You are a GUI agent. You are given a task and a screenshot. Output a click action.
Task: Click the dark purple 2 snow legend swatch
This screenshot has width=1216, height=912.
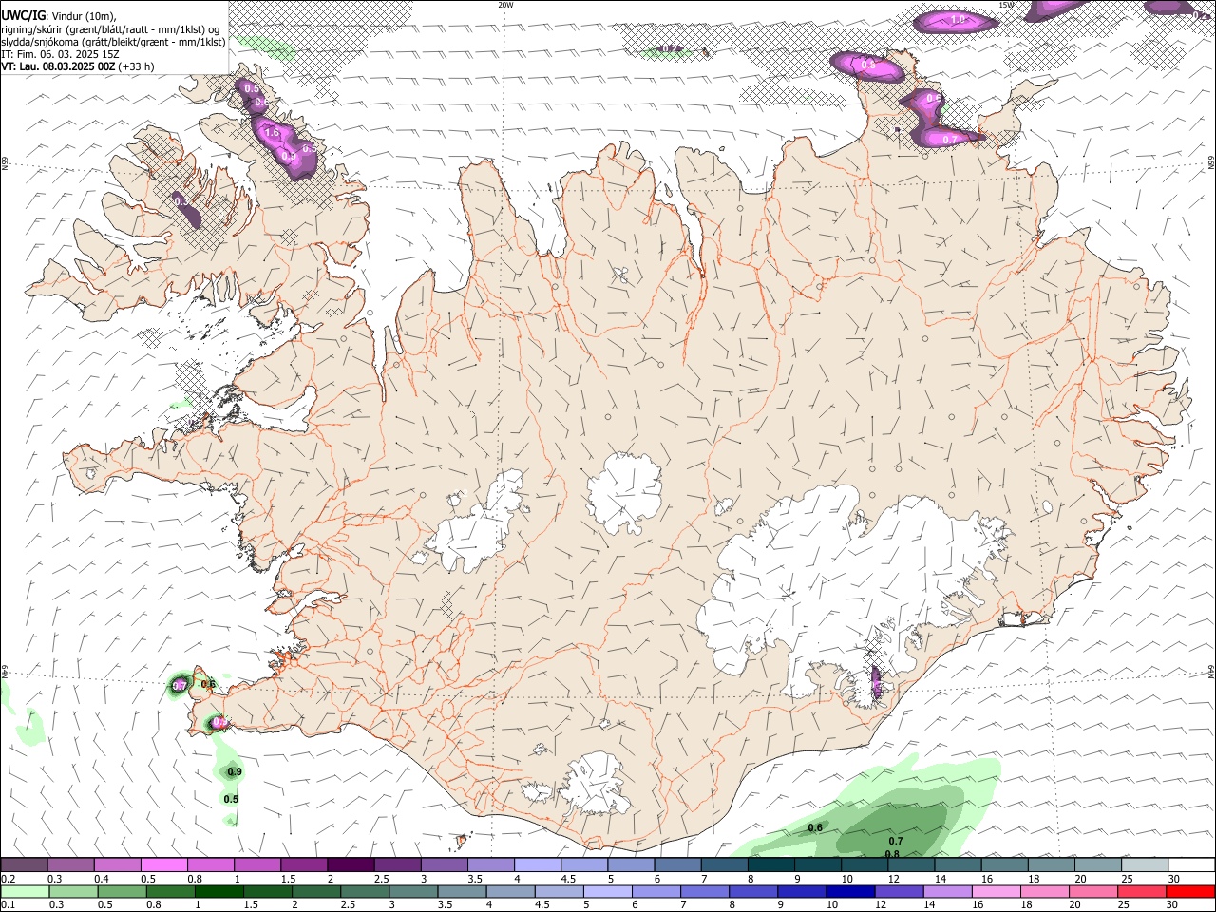[350, 864]
